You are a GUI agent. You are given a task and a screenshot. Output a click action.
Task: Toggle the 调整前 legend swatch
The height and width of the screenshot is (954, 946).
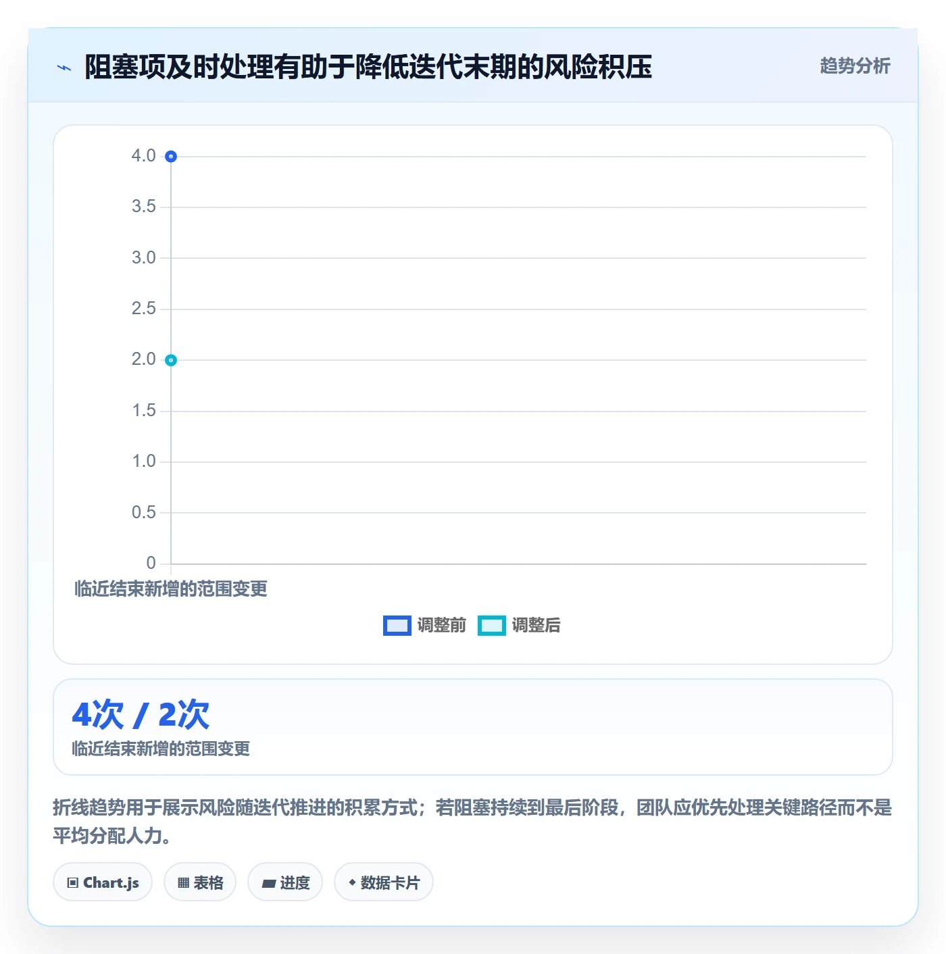click(397, 626)
